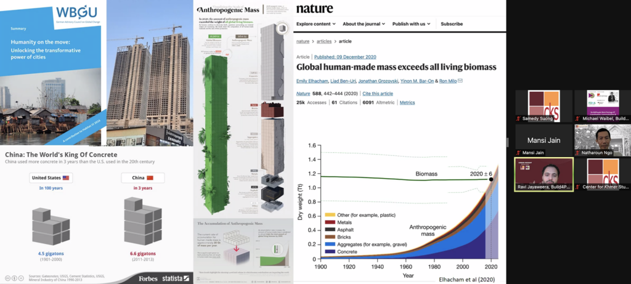Screen dimensions: 631x284
Task: Click the yellow Other (plastic) legend swatch
Action: (x=330, y=215)
